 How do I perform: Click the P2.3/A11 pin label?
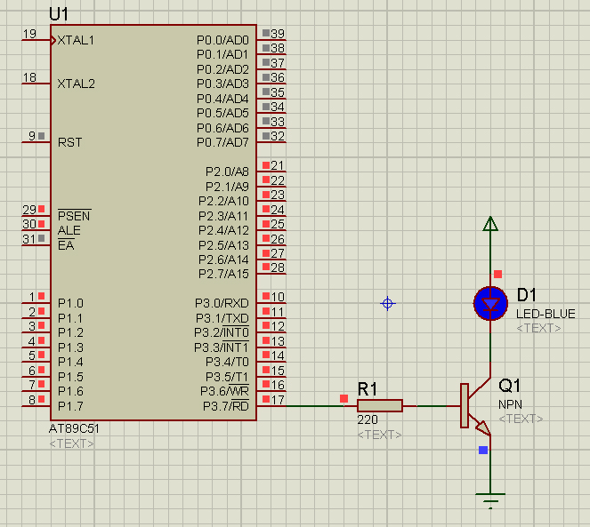tap(224, 216)
